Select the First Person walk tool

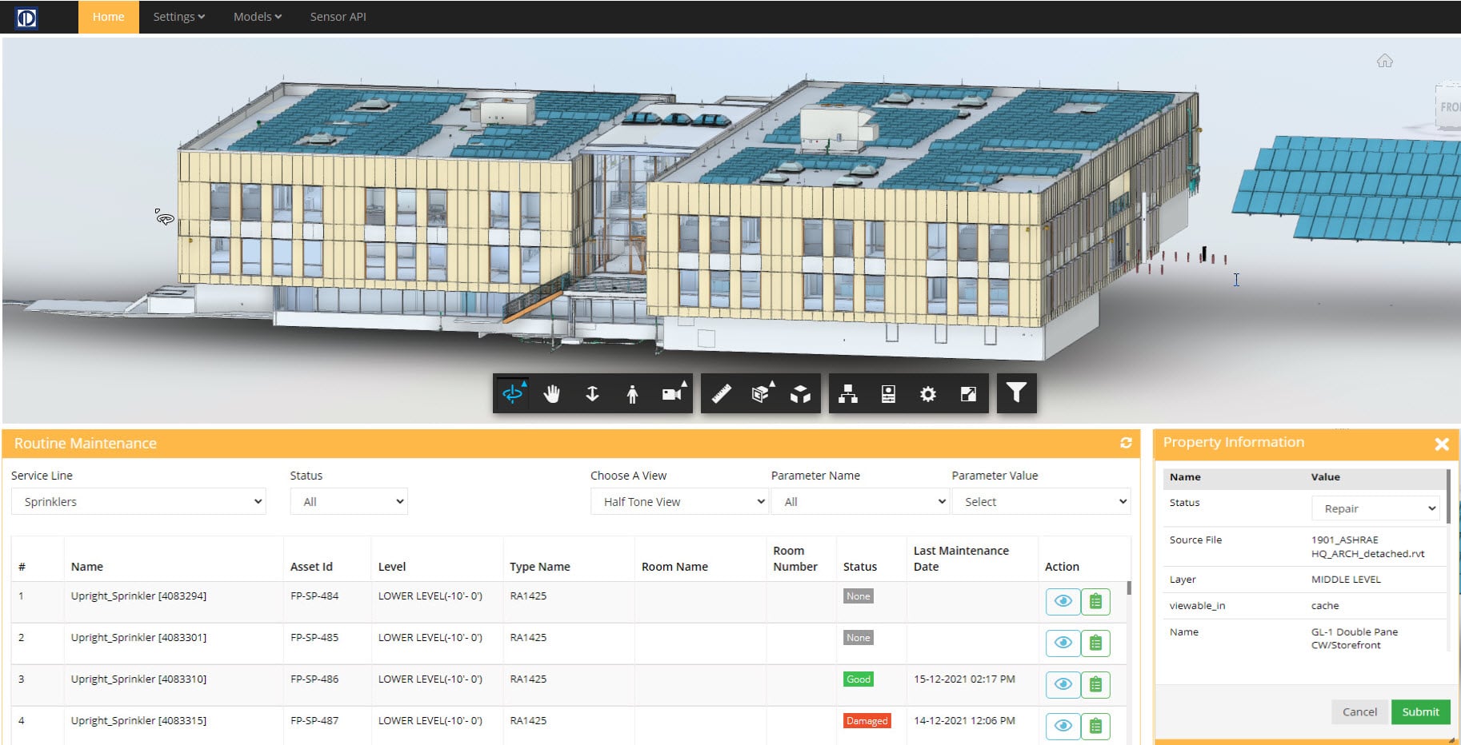tap(632, 393)
